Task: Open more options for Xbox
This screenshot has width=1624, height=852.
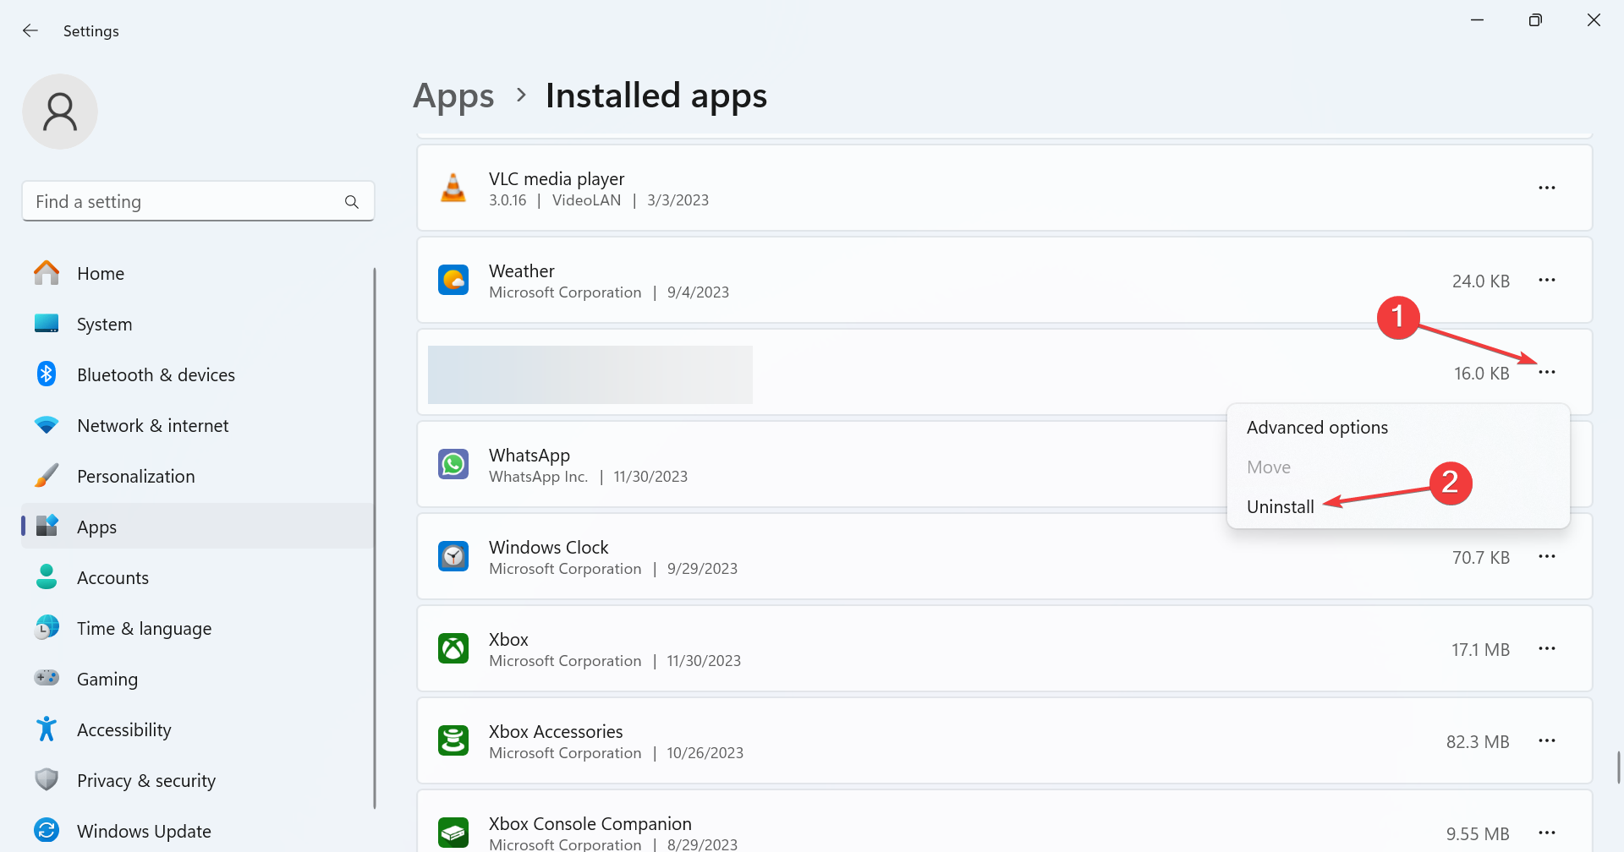Action: pyautogui.click(x=1547, y=648)
